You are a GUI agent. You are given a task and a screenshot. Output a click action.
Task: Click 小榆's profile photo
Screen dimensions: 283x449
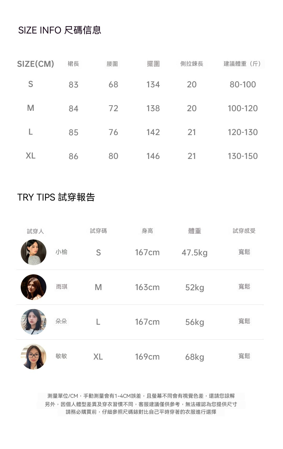point(34,252)
